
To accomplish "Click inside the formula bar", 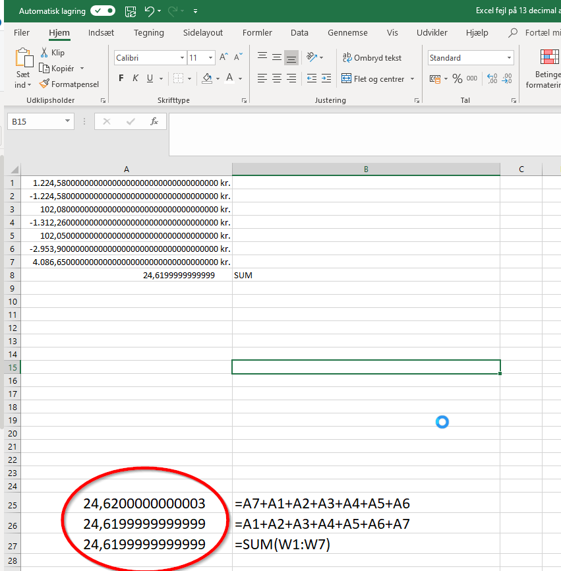I will [x=365, y=135].
